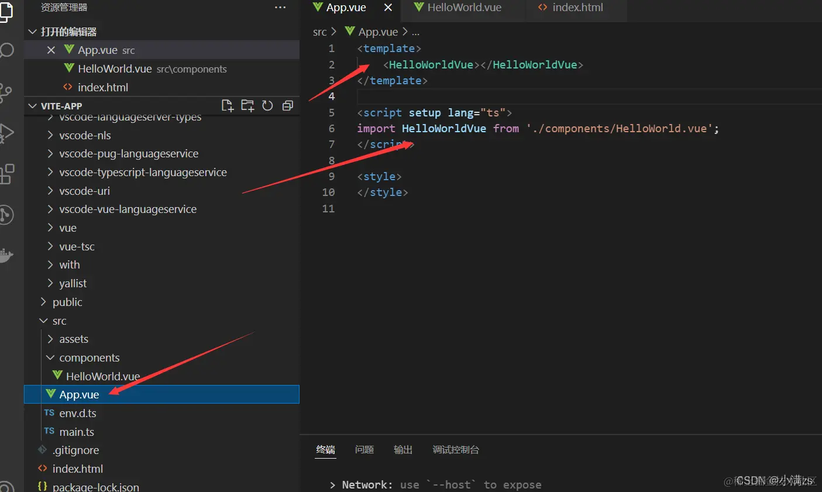Open the Extensions view in activity bar
This screenshot has width=822, height=492.
[6, 174]
